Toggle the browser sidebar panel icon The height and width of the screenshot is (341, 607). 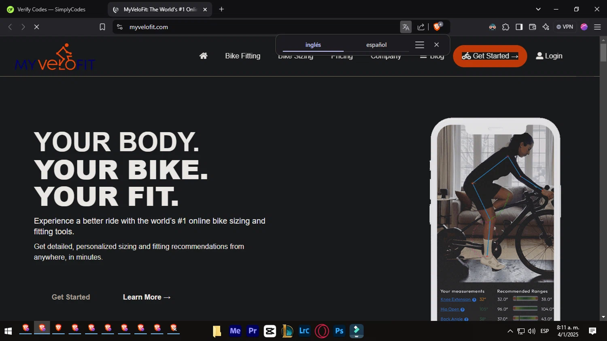(519, 27)
